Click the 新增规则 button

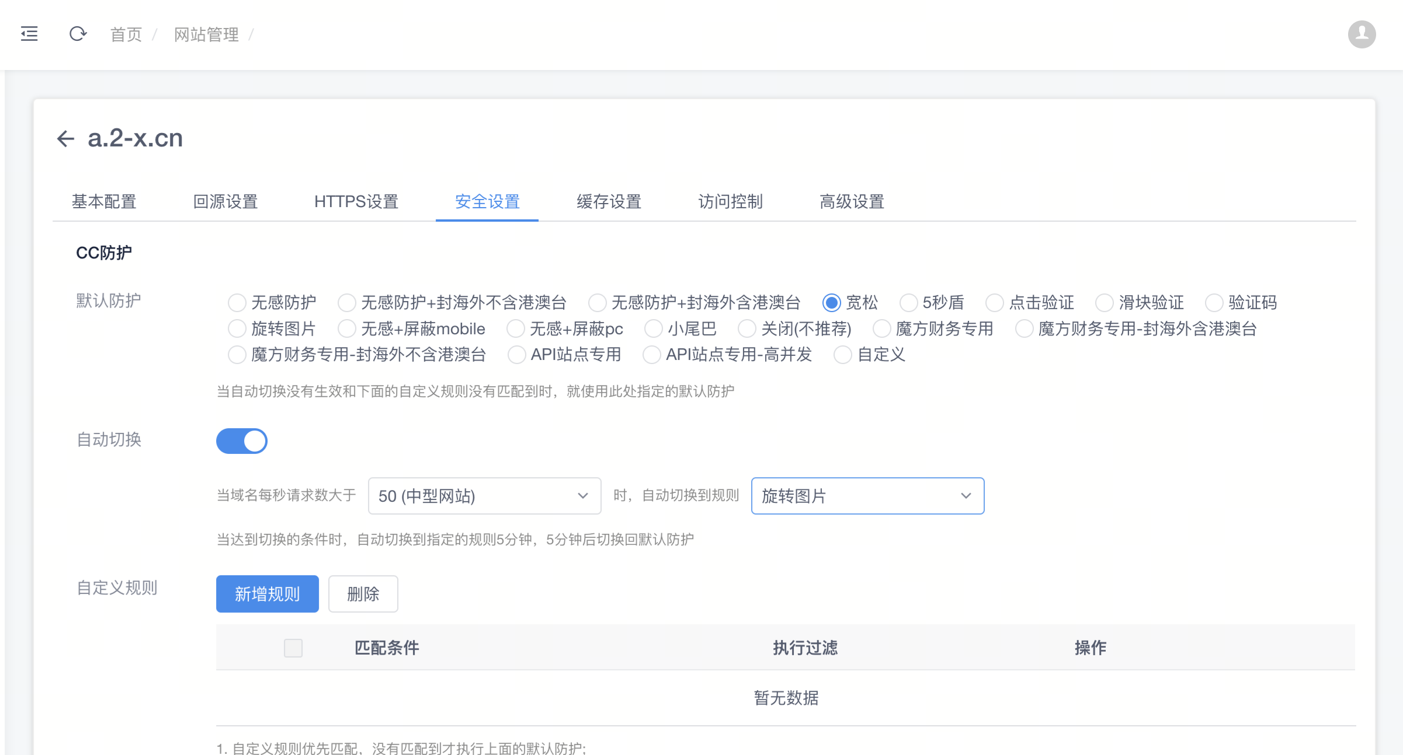pyautogui.click(x=267, y=593)
